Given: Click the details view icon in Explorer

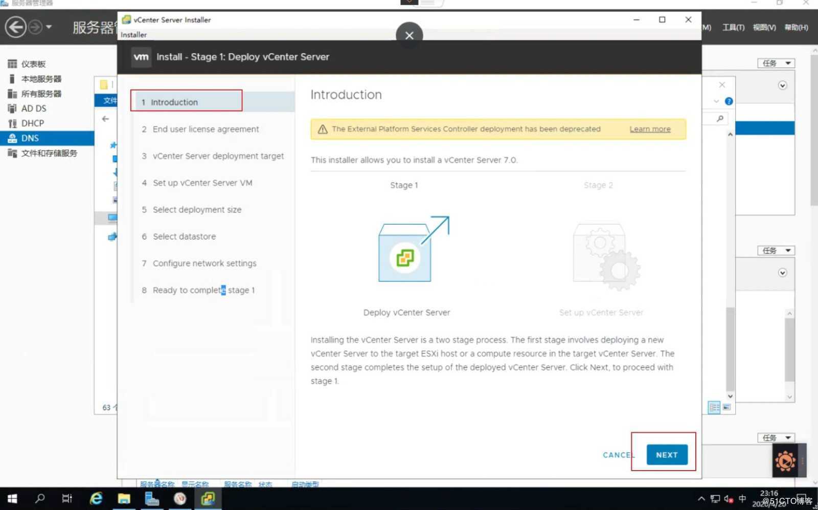Looking at the screenshot, I should 714,407.
